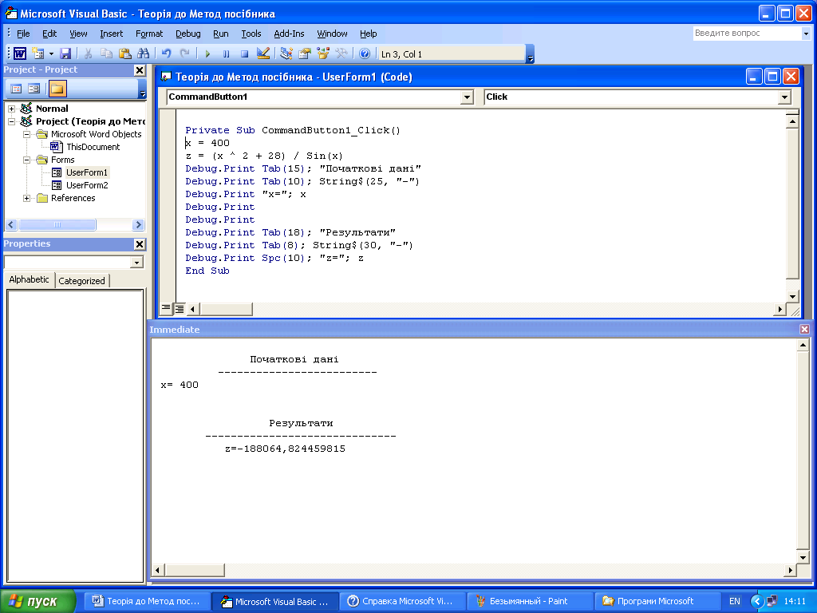The width and height of the screenshot is (817, 613).
Task: Toggle Folders icon in Project panel
Action: (x=57, y=89)
